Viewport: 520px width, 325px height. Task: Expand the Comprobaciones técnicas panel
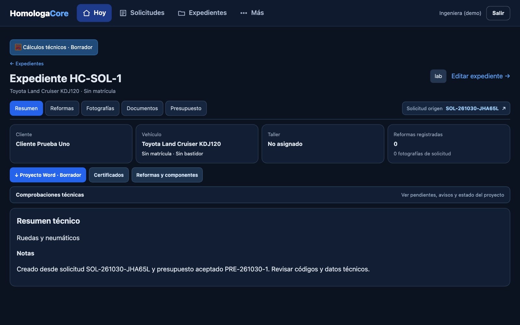coord(260,195)
